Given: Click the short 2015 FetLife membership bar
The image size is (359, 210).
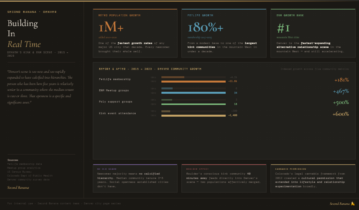Looking at the screenshot, I should 173,77.
